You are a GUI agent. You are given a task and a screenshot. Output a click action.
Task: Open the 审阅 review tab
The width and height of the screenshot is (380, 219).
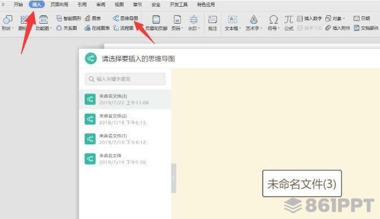click(x=101, y=5)
